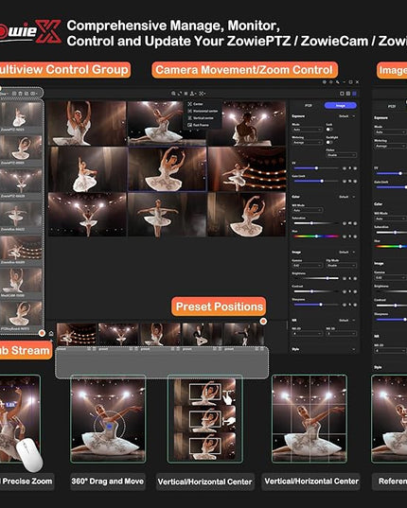Open the Default dropdown beside the Color heading
The image size is (407, 508).
point(346,197)
